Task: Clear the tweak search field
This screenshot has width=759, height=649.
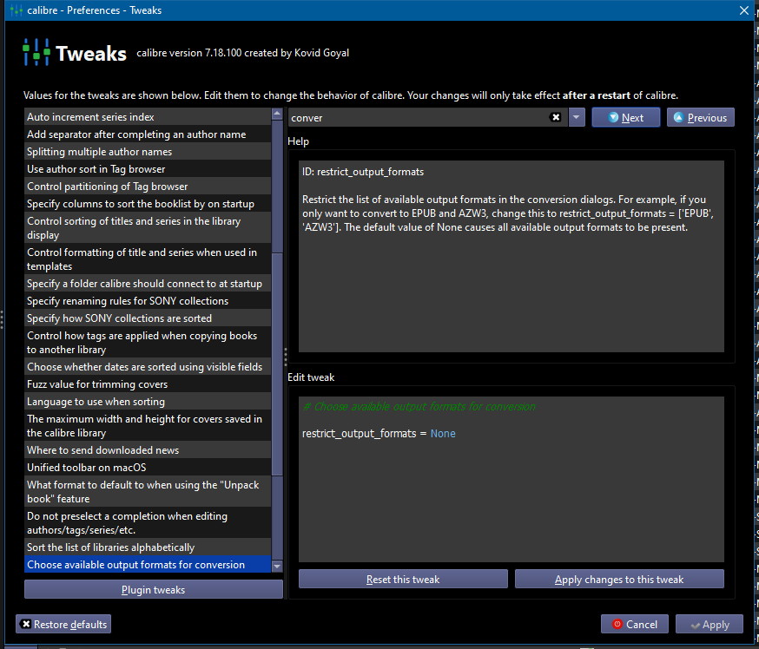Action: point(556,117)
